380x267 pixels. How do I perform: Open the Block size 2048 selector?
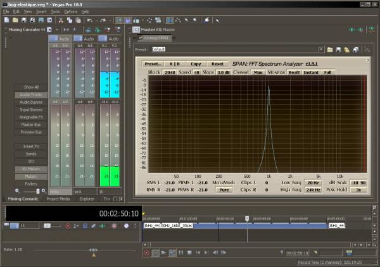tap(170, 72)
